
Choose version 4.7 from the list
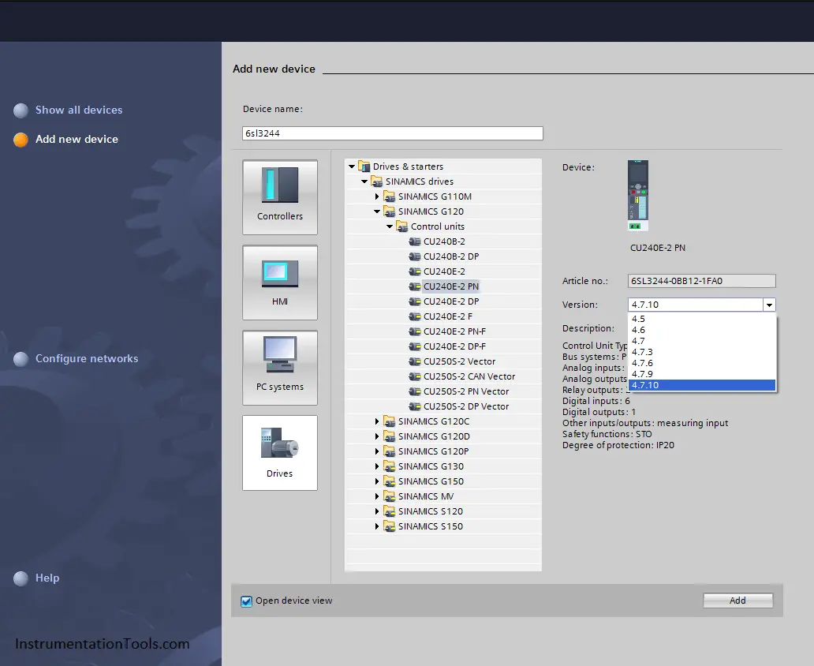(x=702, y=342)
